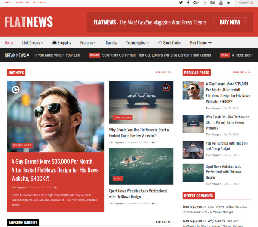Click Awesome Gadgets EXPLORE ALL link
This screenshot has width=258, height=227.
coord(165,222)
